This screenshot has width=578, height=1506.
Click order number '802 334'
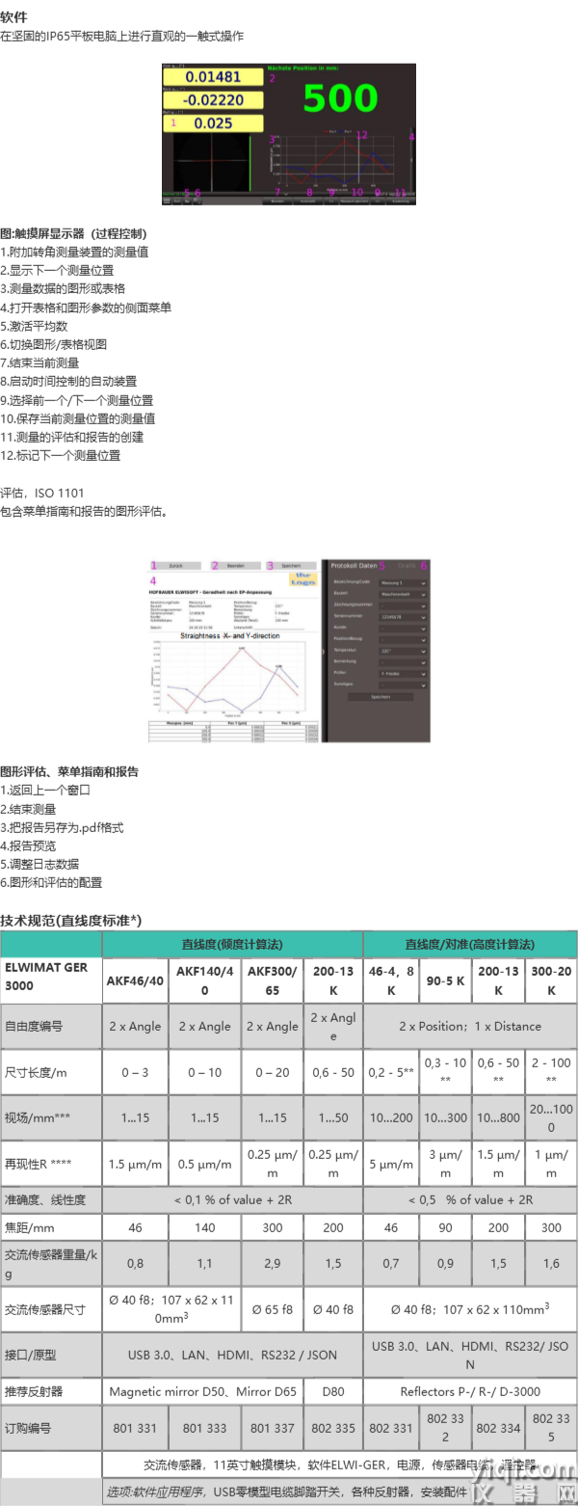tap(498, 1428)
